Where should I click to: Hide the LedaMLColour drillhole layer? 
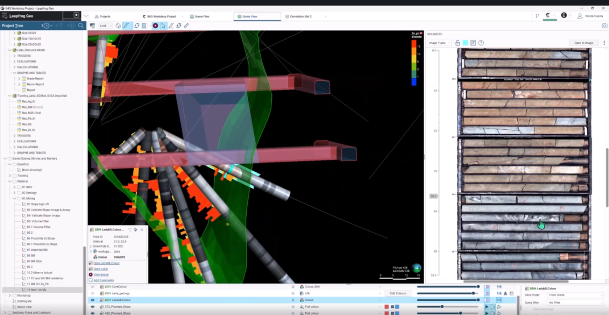click(93, 300)
